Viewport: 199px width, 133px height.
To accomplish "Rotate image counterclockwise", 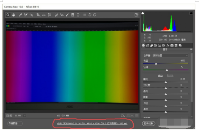I will 90,15.
